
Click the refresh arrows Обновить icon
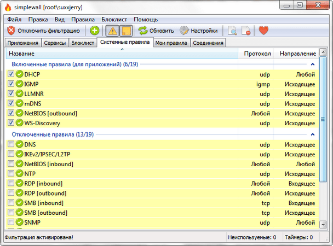point(143,31)
